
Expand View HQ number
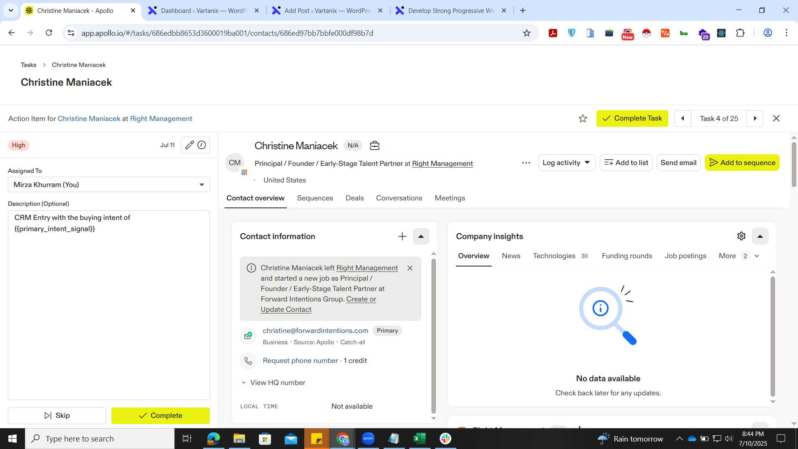[273, 382]
